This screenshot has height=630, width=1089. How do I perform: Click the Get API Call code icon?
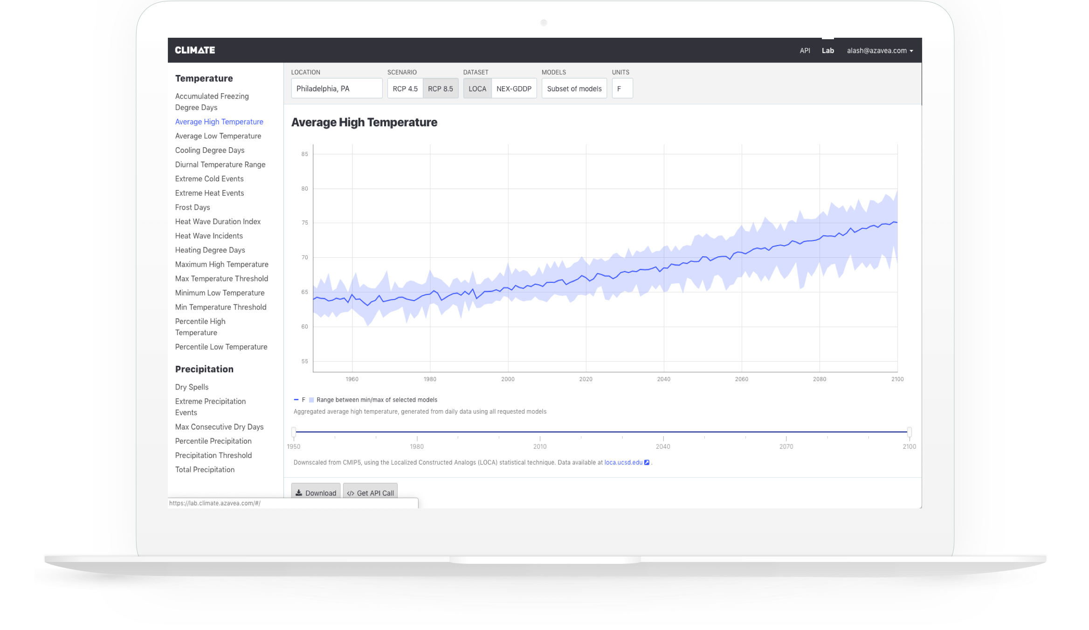(351, 493)
